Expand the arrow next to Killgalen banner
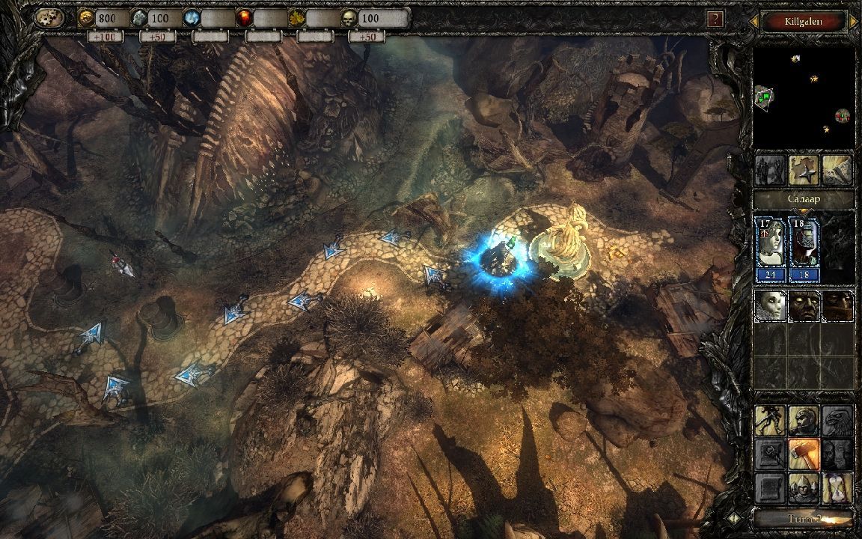 point(854,22)
